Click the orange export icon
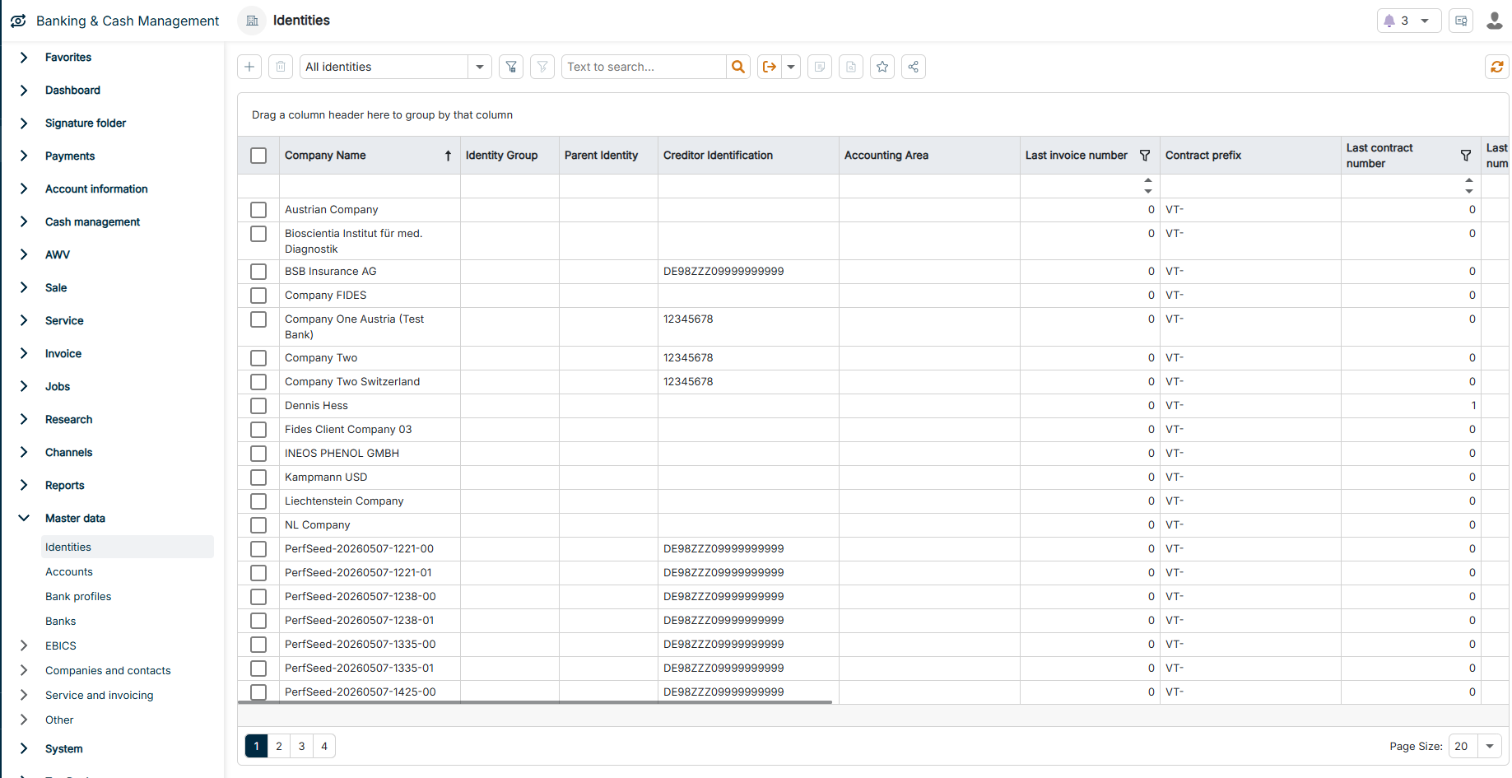Screen dimensions: 1512x778 pos(769,67)
